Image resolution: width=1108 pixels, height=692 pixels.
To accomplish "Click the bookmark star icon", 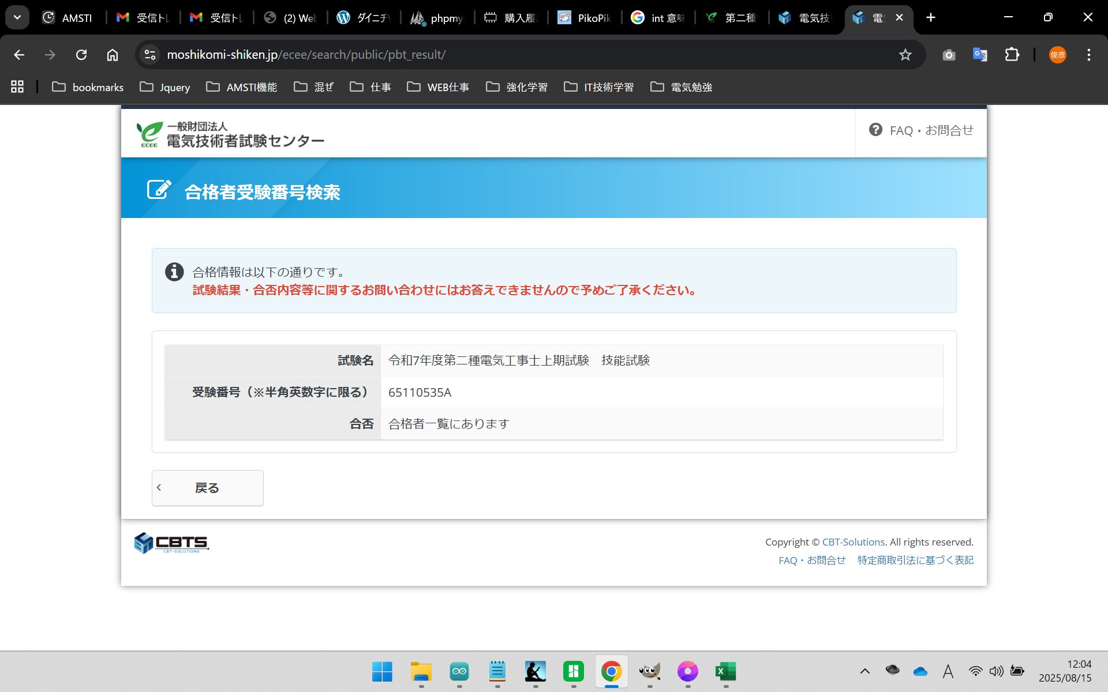I will [905, 55].
